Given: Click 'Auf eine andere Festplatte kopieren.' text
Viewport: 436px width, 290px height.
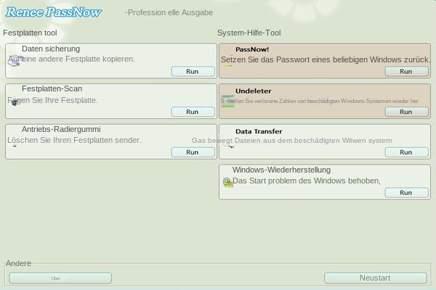Looking at the screenshot, I should [71, 59].
